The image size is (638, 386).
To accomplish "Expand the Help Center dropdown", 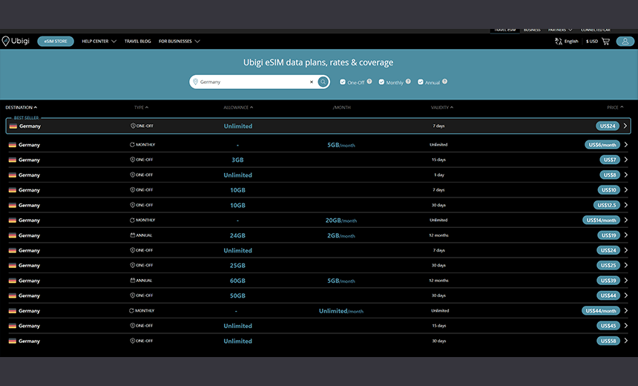I will [99, 41].
